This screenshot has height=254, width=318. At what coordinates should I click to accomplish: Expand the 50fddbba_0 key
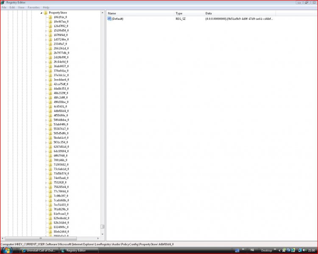(46, 120)
